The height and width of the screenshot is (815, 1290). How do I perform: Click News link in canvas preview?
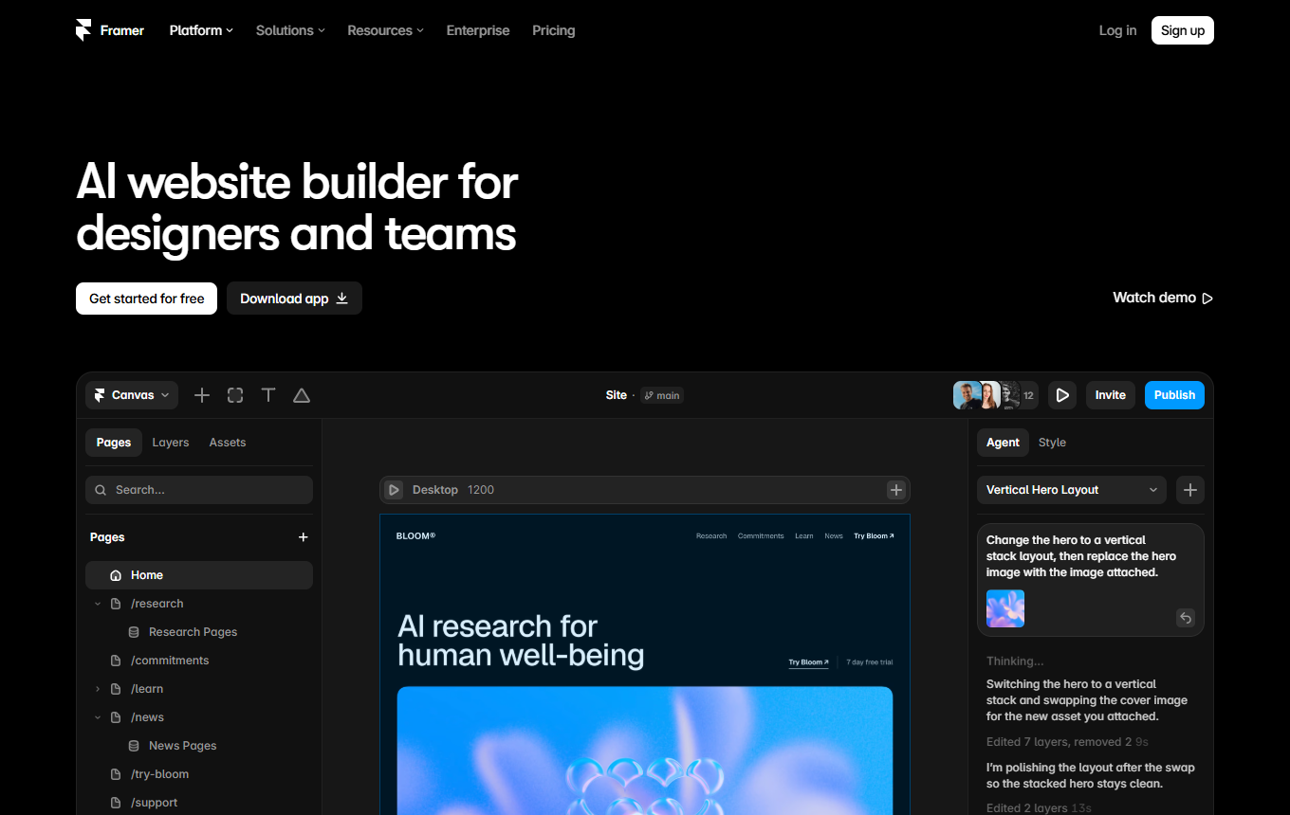coord(834,536)
